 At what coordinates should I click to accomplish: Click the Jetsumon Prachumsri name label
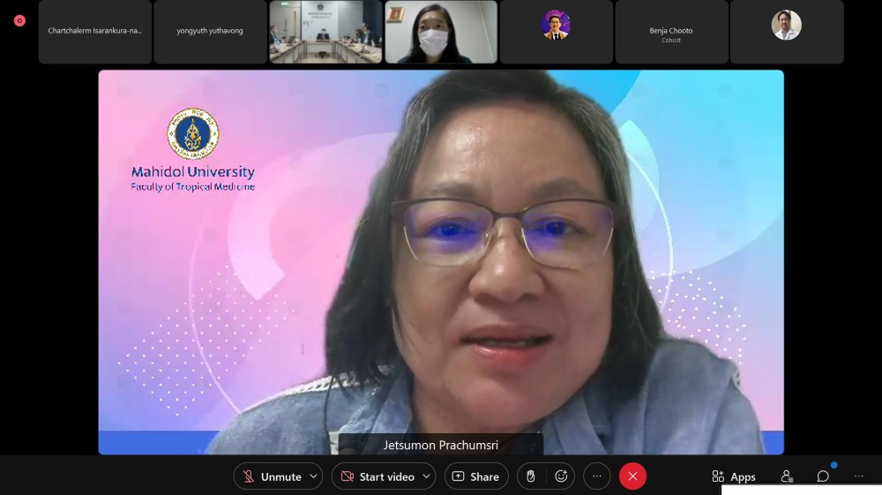[441, 446]
